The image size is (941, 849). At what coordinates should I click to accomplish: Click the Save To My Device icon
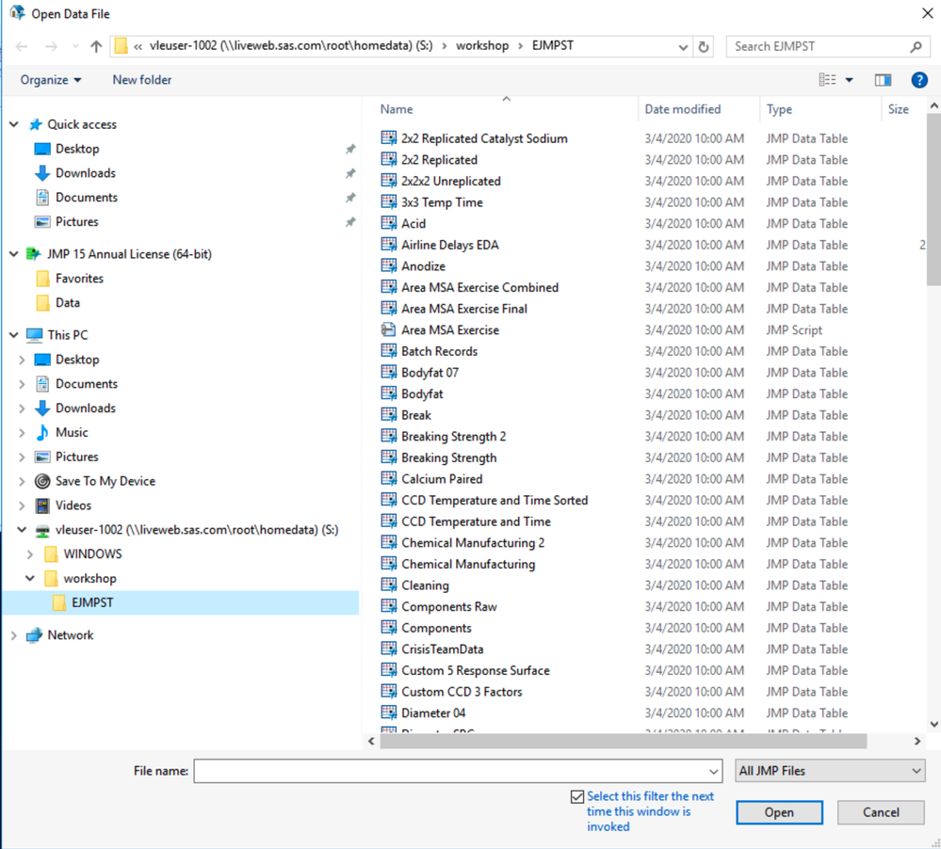tap(42, 481)
